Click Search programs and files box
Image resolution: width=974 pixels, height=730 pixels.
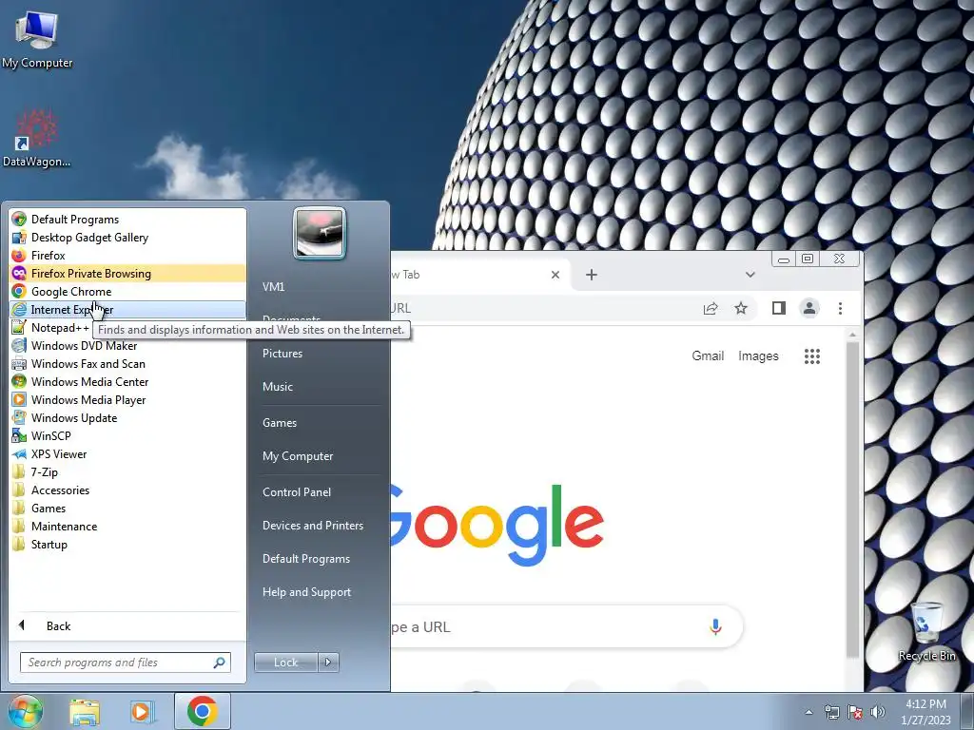coord(125,663)
